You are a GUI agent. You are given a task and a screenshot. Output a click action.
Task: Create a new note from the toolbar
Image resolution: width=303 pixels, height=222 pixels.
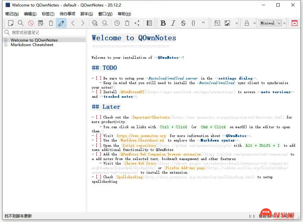click(x=11, y=23)
